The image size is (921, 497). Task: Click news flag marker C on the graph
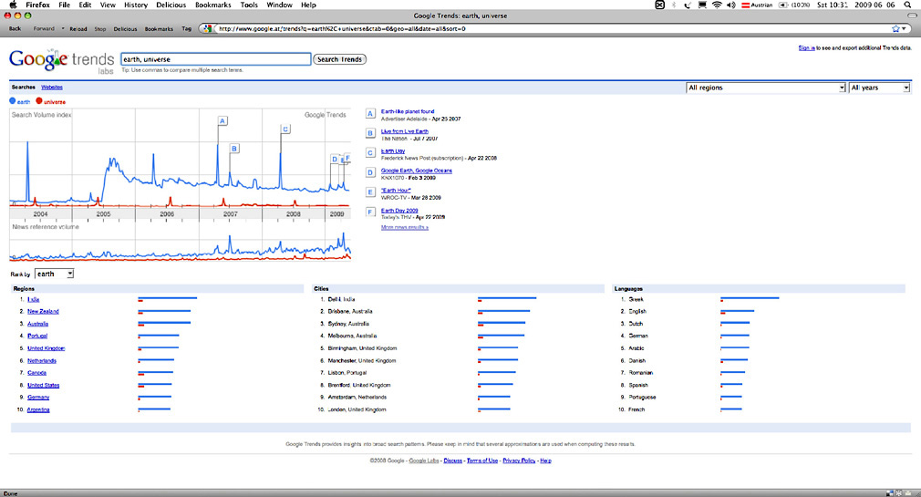coord(285,129)
